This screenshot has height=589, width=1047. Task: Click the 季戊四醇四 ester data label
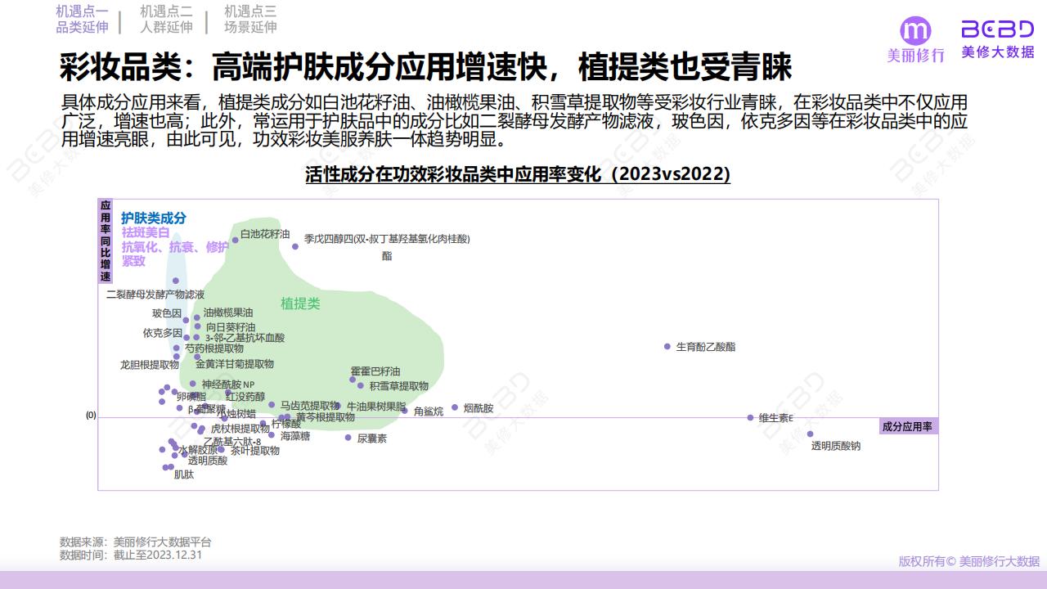(387, 247)
